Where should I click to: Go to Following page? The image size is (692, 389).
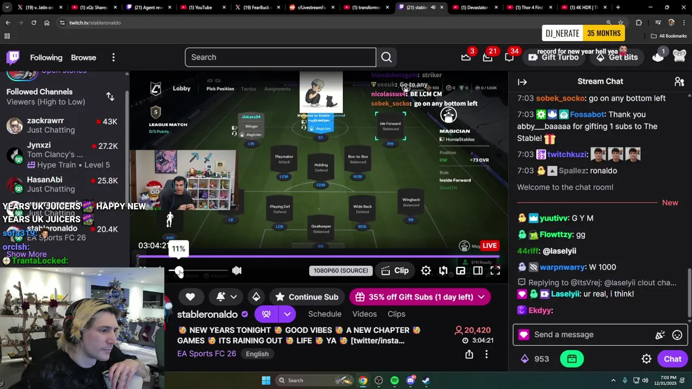coord(46,57)
